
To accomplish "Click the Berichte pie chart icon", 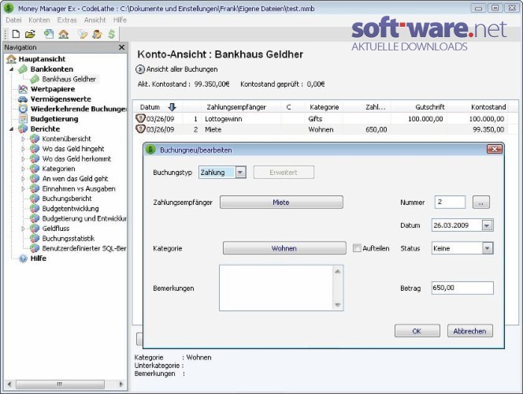I will click(23, 128).
